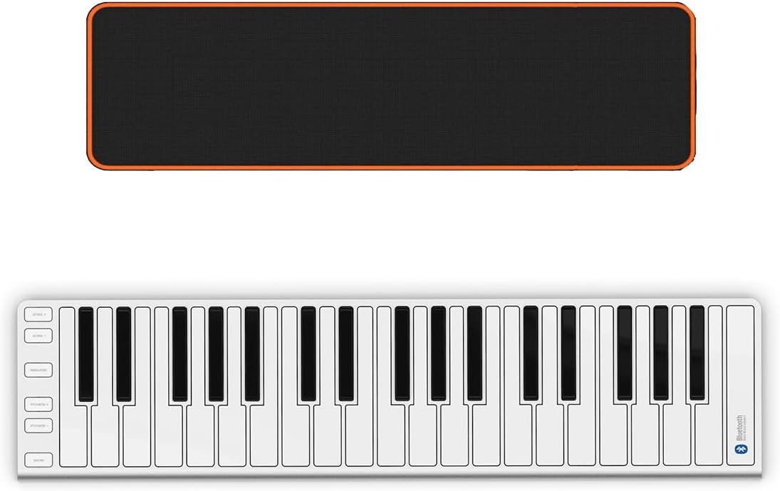This screenshot has height=491, width=780.
Task: Play the third black key from the left
Action: point(180,354)
